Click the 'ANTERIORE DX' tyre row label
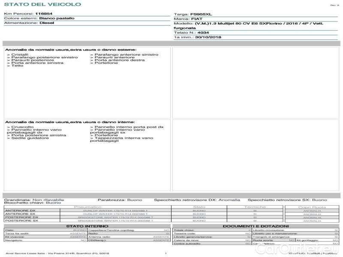The width and height of the screenshot is (343, 257). pos(20,211)
